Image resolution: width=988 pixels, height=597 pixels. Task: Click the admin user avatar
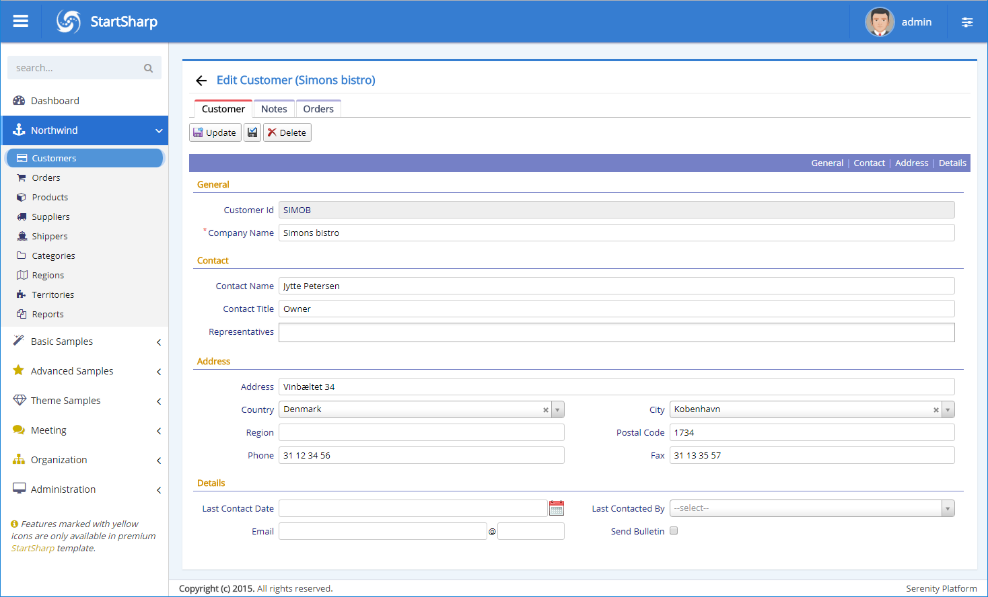tap(879, 22)
